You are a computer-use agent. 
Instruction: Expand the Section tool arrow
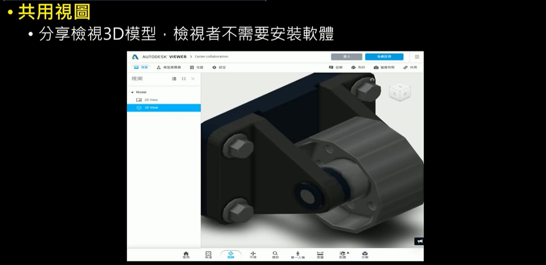[348, 252]
